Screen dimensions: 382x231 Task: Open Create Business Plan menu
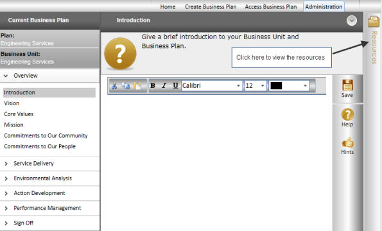pos(211,7)
